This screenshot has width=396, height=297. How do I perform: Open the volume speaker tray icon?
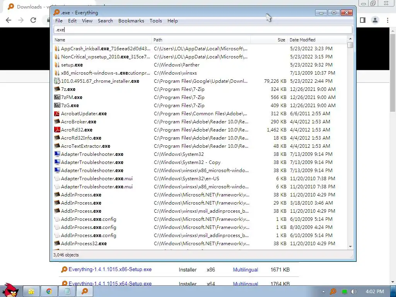354,292
